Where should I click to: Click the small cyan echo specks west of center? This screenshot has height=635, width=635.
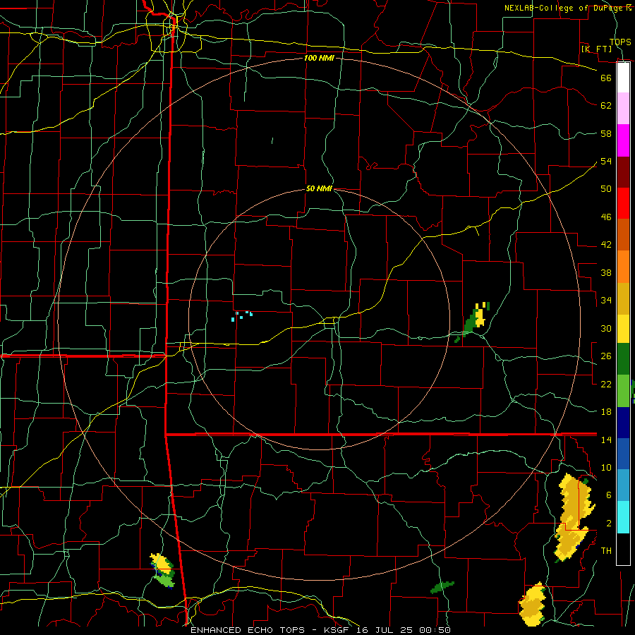tap(242, 316)
